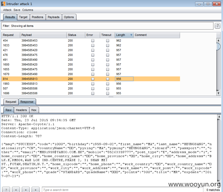Switch to the Payloads tab
Viewport: 223px width, 192px height.
(54, 17)
